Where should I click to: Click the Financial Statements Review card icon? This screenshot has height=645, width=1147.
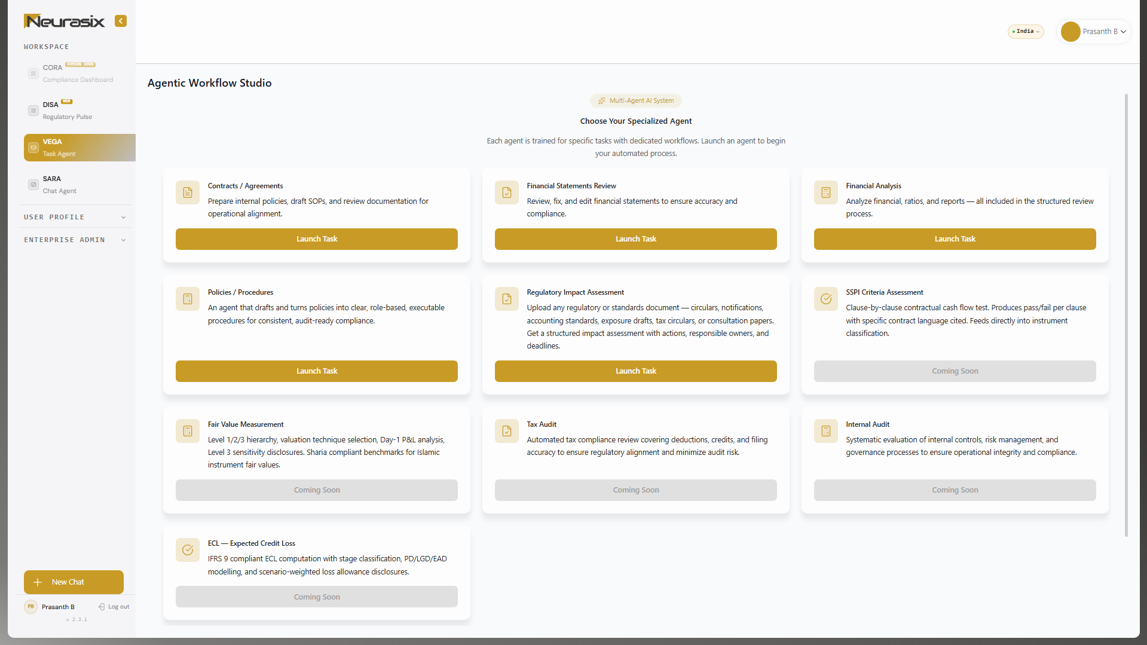coord(507,192)
